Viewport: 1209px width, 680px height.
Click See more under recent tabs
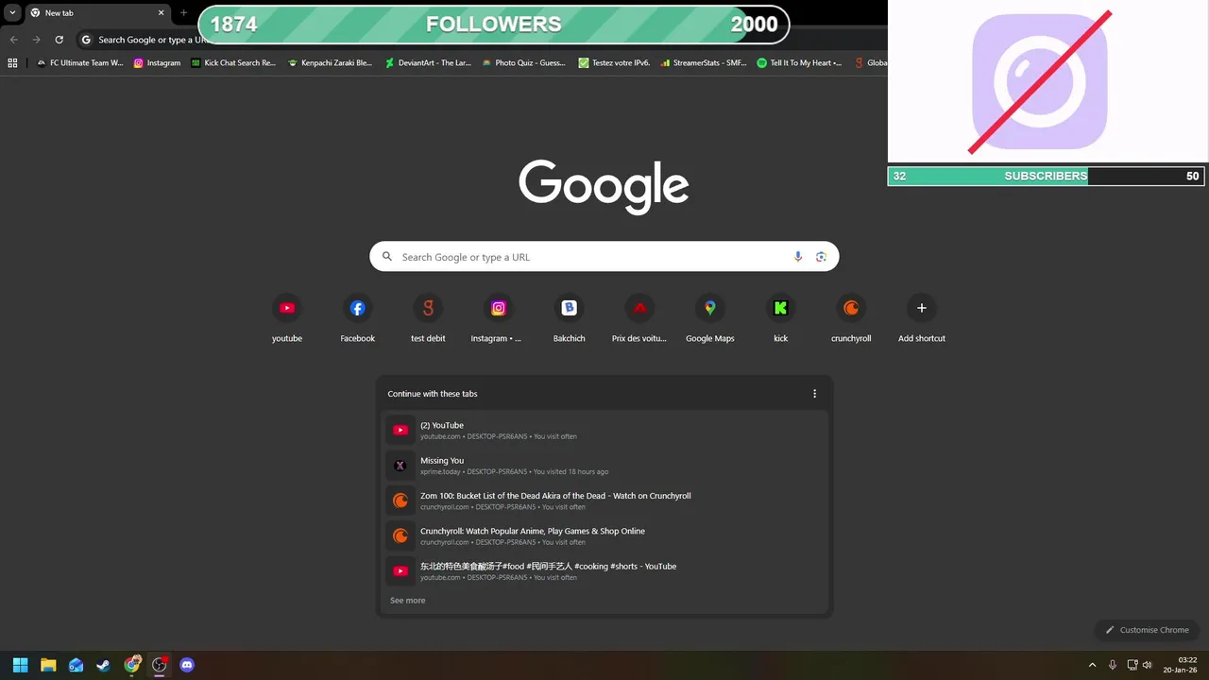pyautogui.click(x=408, y=601)
